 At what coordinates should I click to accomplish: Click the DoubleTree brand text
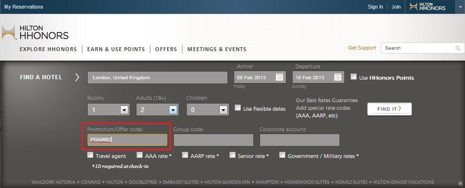[x=143, y=182]
